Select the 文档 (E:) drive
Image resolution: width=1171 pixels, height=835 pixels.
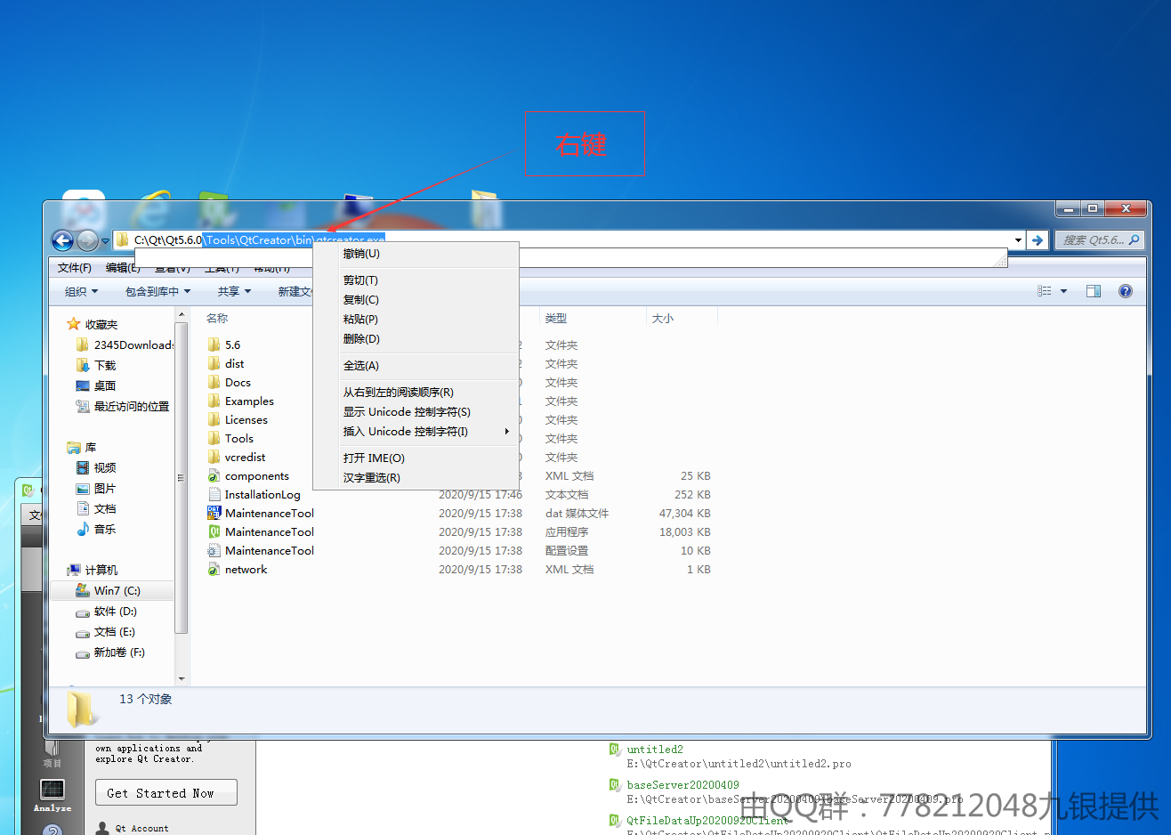tap(106, 632)
